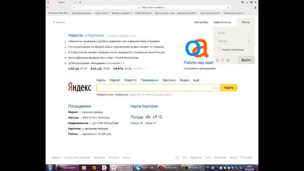Open the Skype taskbar item
The height and width of the screenshot is (171, 304).
(x=145, y=168)
